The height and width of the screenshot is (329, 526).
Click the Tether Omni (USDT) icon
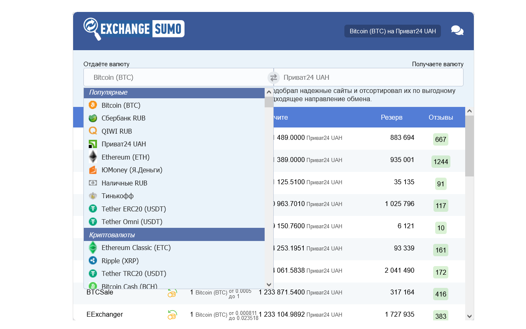tap(93, 222)
